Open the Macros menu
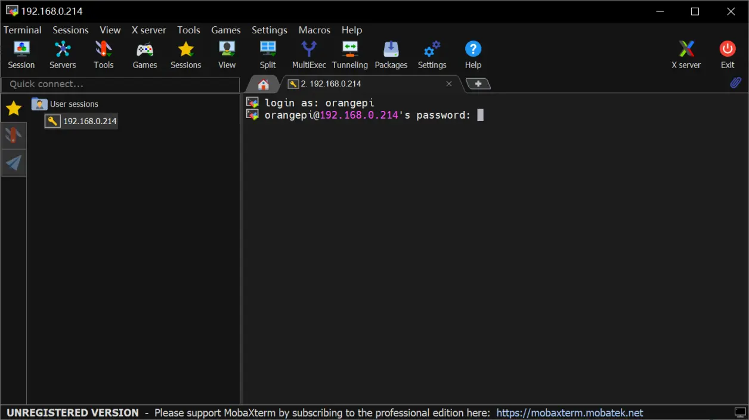The image size is (749, 420). click(x=314, y=30)
